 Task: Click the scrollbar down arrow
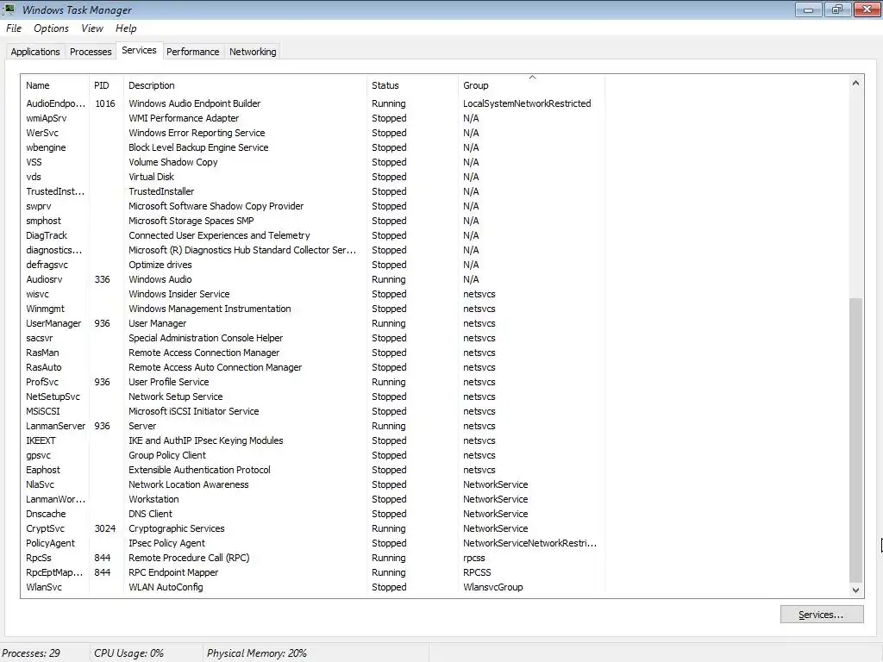pos(855,590)
